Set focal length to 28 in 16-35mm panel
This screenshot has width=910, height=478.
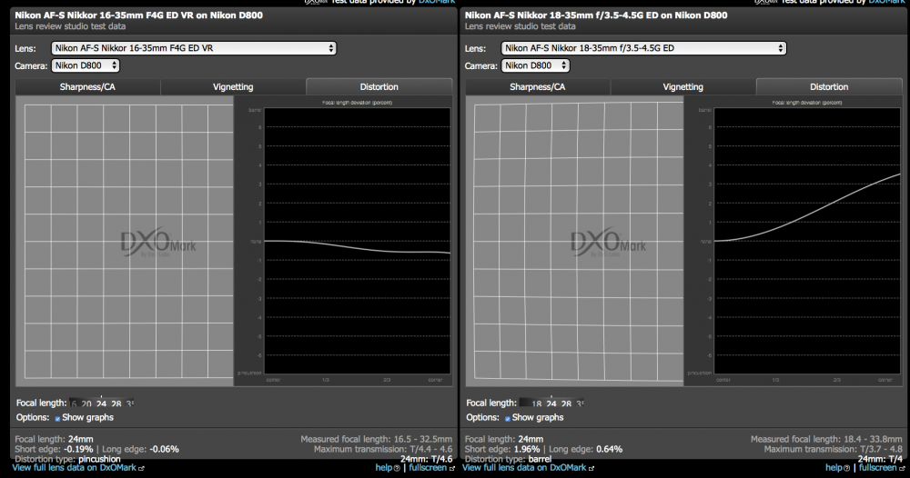click(116, 403)
